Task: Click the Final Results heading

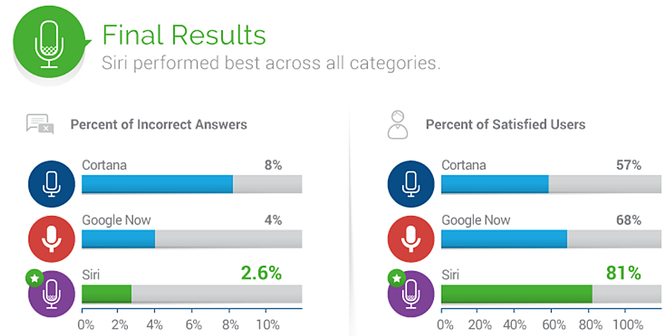Action: click(x=184, y=35)
